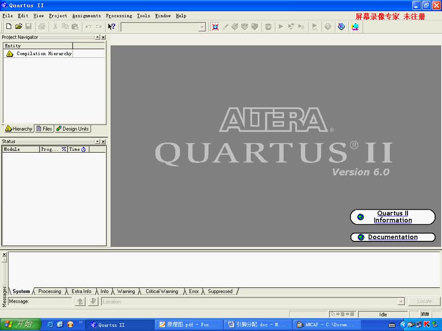
Task: Float the Status panel with arrow button
Action: click(x=98, y=141)
